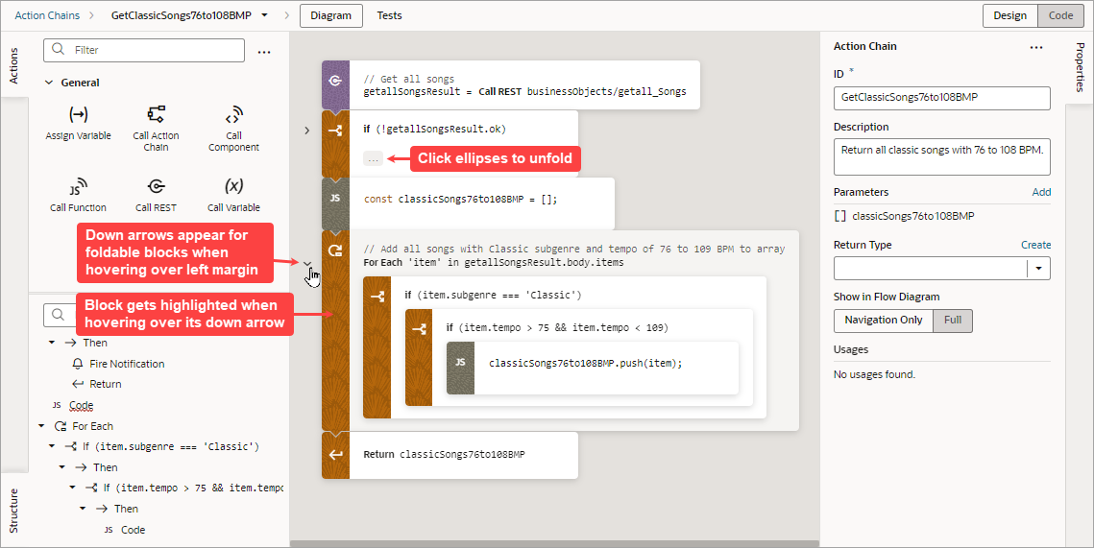Switch to Code mode
The image size is (1094, 548).
[1060, 15]
